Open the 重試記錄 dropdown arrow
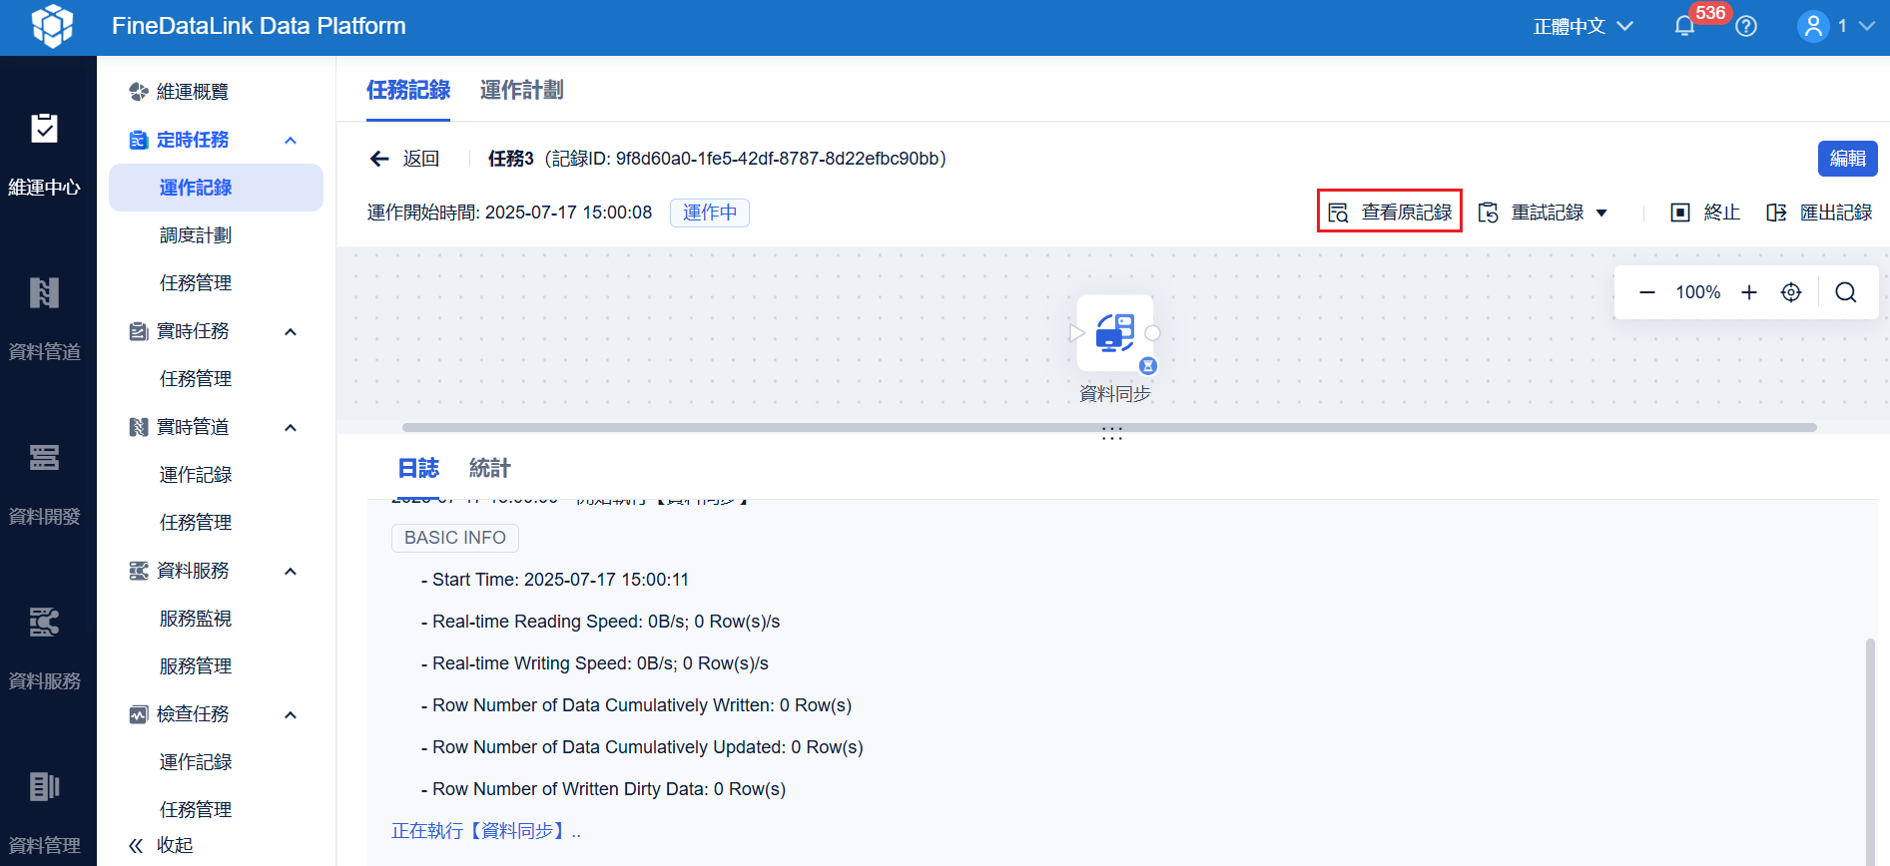 click(1601, 213)
